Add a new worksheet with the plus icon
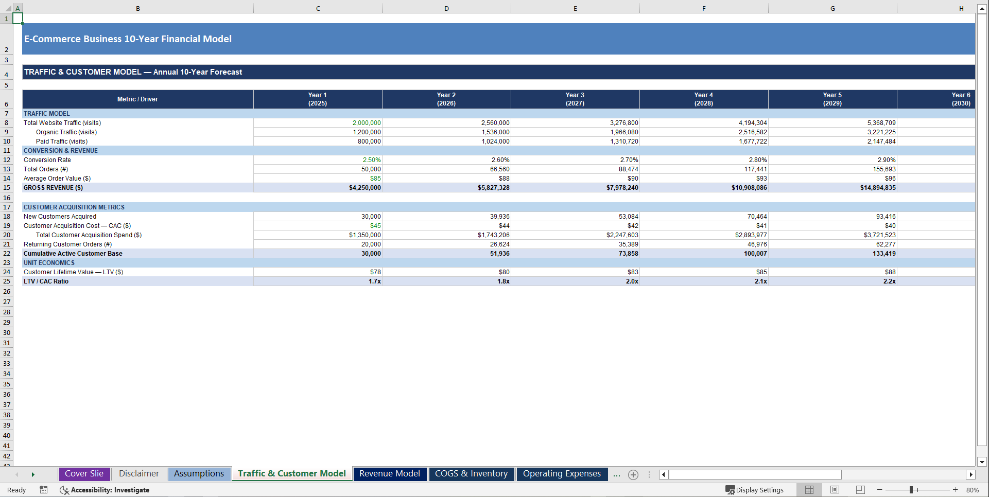This screenshot has width=989, height=497. pyautogui.click(x=633, y=474)
